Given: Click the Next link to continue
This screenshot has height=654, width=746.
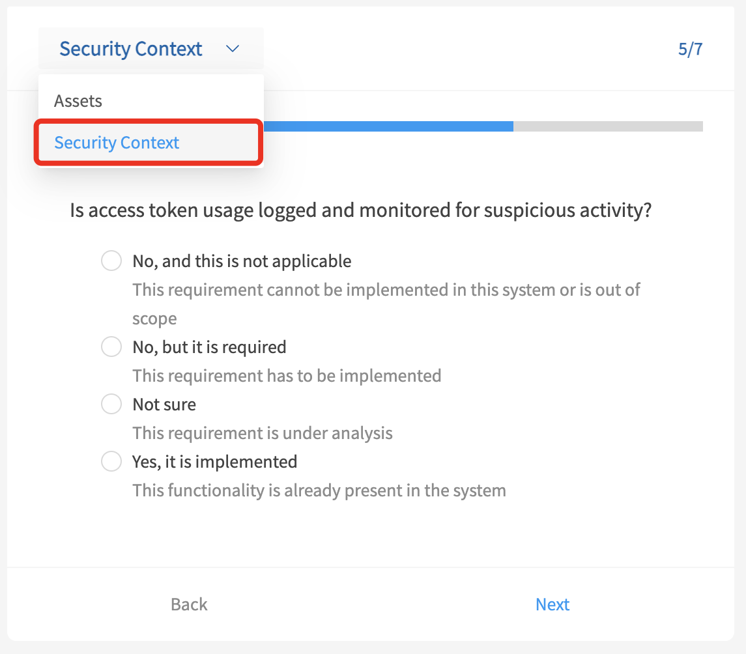Looking at the screenshot, I should (x=552, y=604).
